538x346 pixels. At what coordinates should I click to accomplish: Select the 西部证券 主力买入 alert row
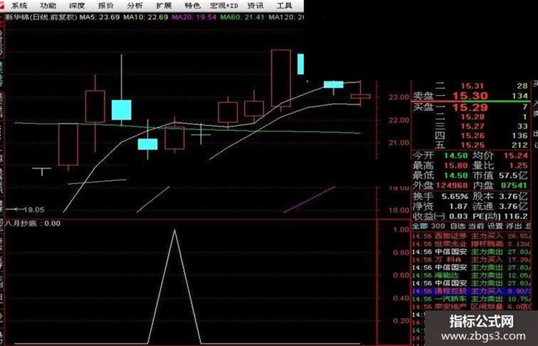click(471, 236)
